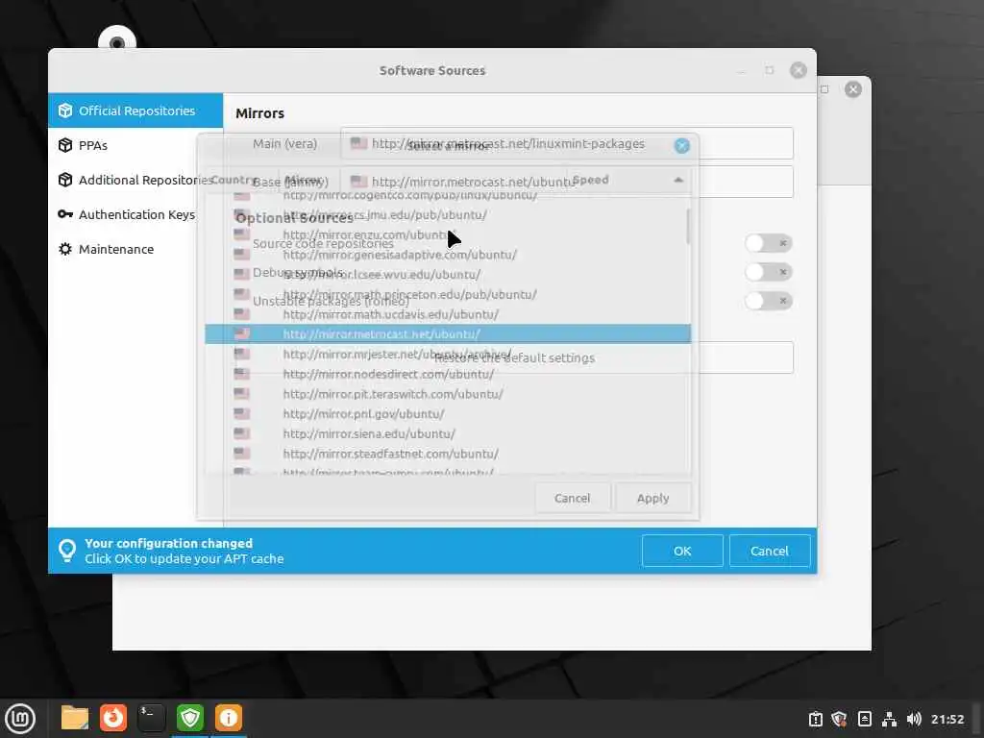Select mirror.pnl.gov/ubuntu mirror

[448, 414]
